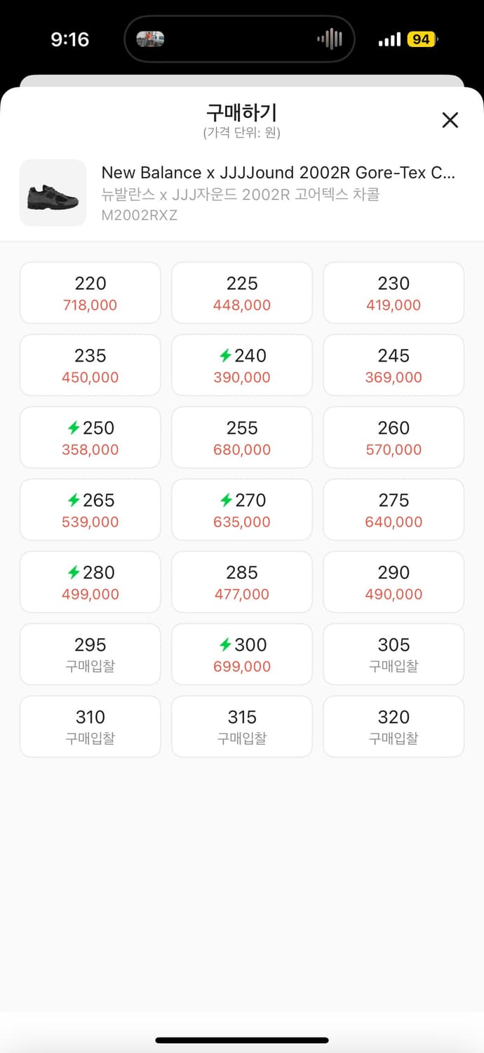Tap the lightning icon on size 270
This screenshot has width=484, height=1053.
[225, 501]
